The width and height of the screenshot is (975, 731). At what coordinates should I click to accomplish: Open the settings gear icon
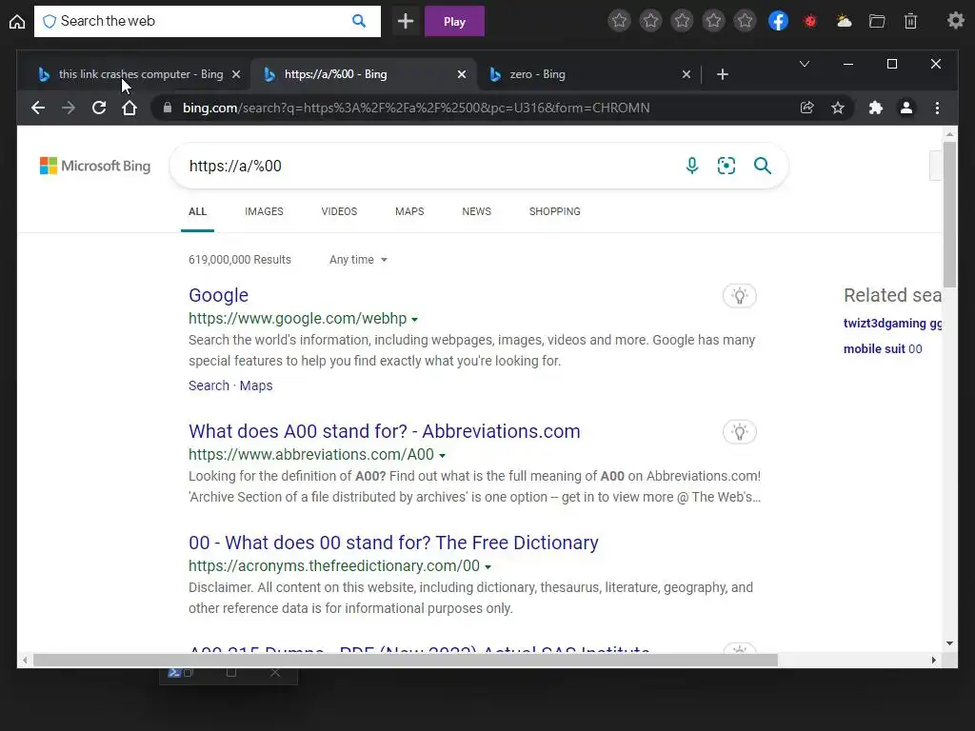[x=956, y=21]
